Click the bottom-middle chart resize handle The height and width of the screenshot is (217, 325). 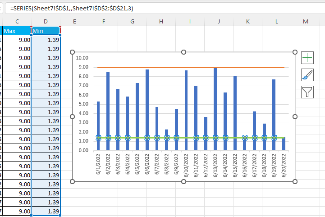[183, 181]
